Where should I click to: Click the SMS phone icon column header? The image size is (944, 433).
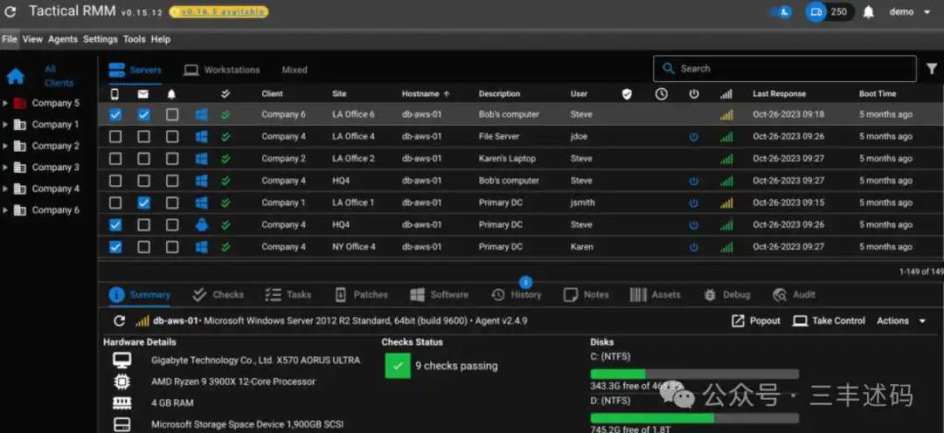[115, 93]
